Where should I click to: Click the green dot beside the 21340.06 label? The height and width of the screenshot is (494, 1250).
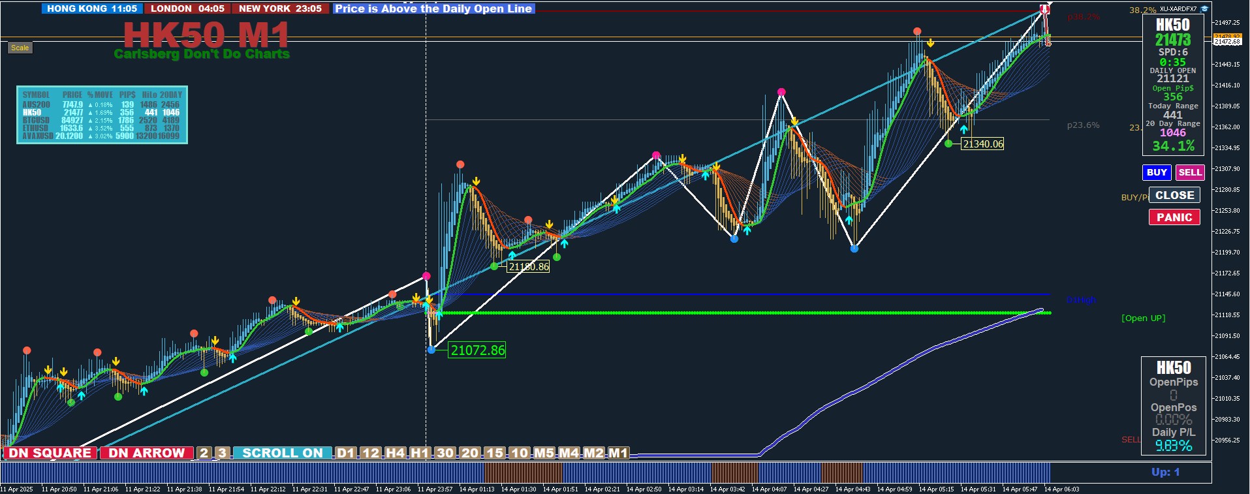click(948, 144)
